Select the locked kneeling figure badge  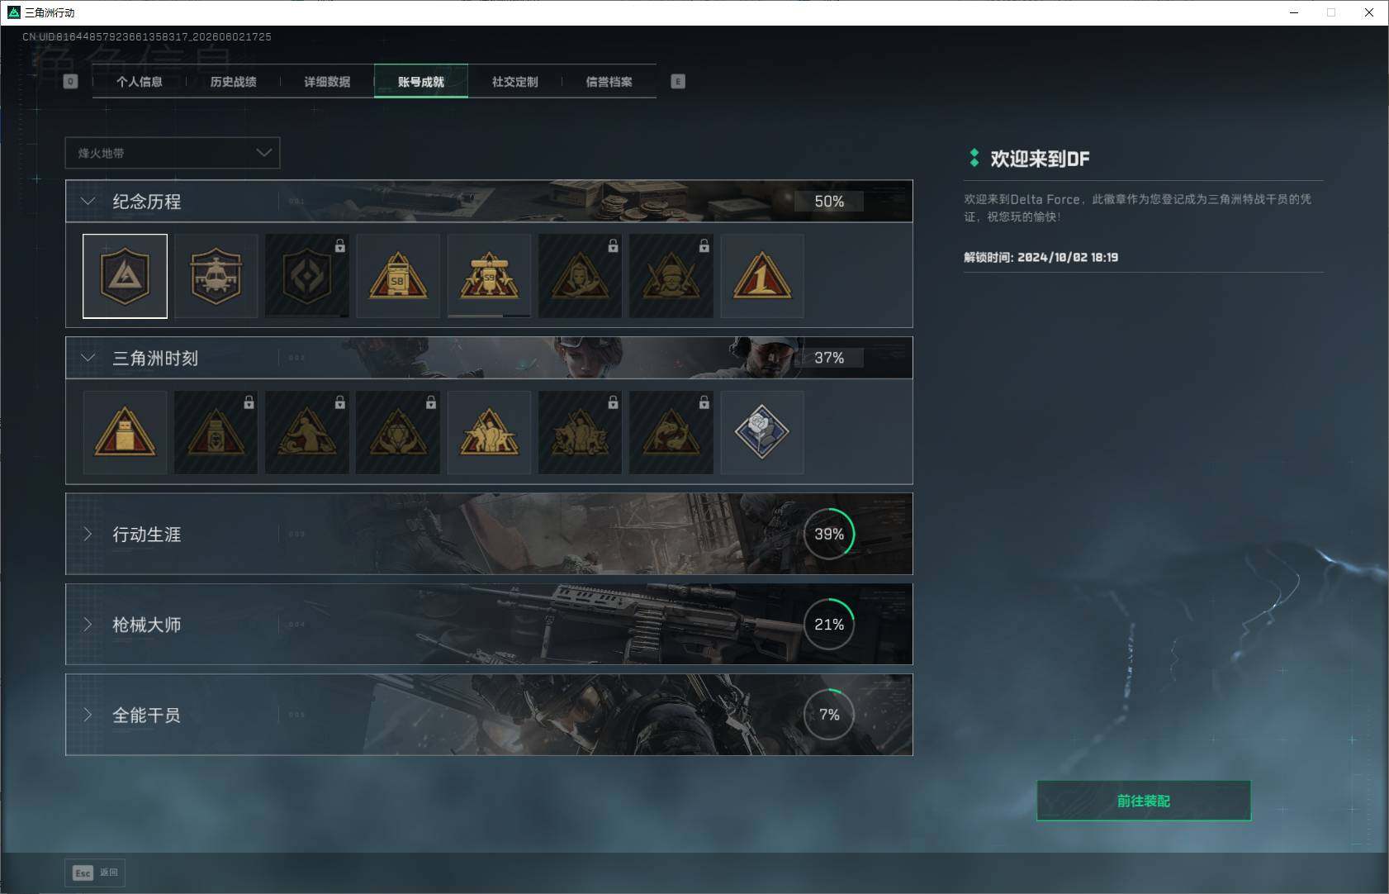coord(306,432)
